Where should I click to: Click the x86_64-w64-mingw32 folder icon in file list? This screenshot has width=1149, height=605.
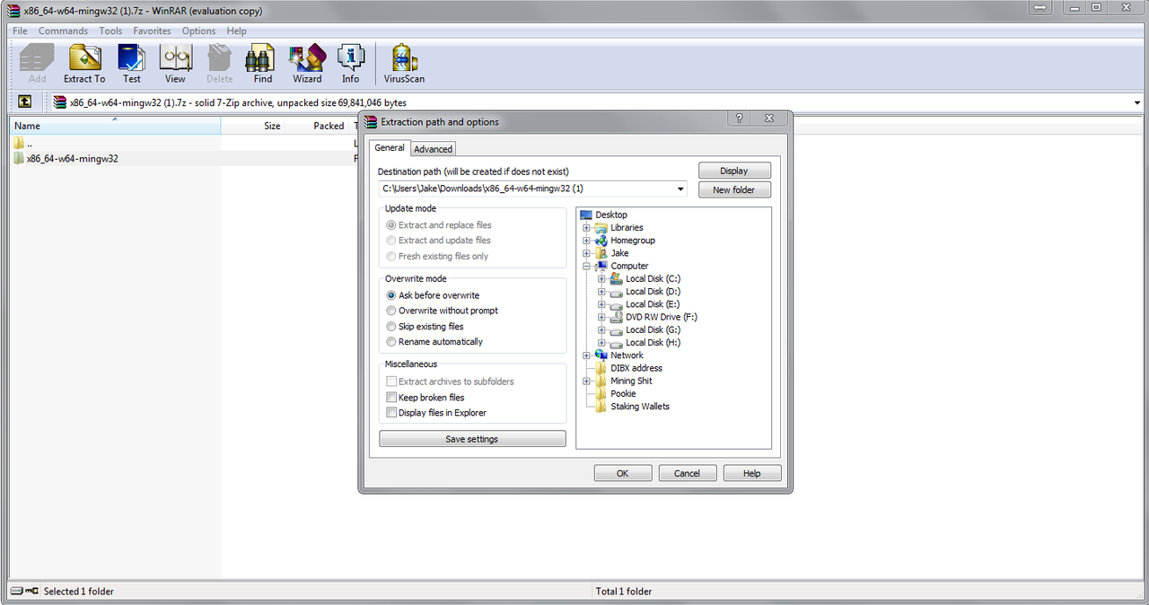(x=19, y=158)
